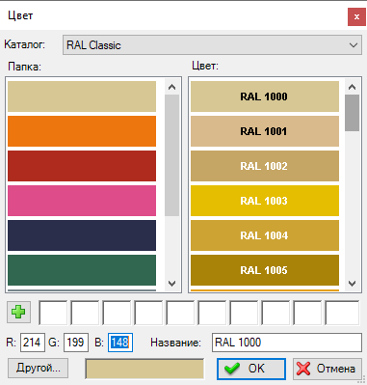Select the navy blue folder swatch
The width and height of the screenshot is (367, 385).
click(82, 235)
